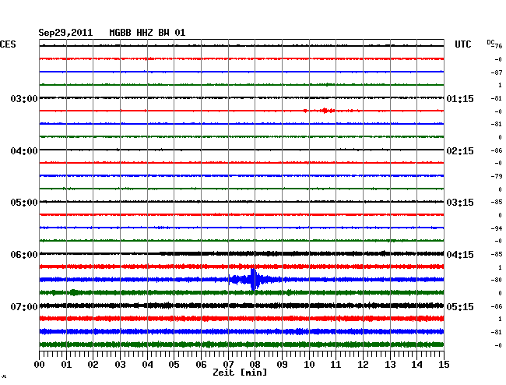506x385 pixels.
Task: Select the 05:00 local time label
Action: [x=24, y=203]
